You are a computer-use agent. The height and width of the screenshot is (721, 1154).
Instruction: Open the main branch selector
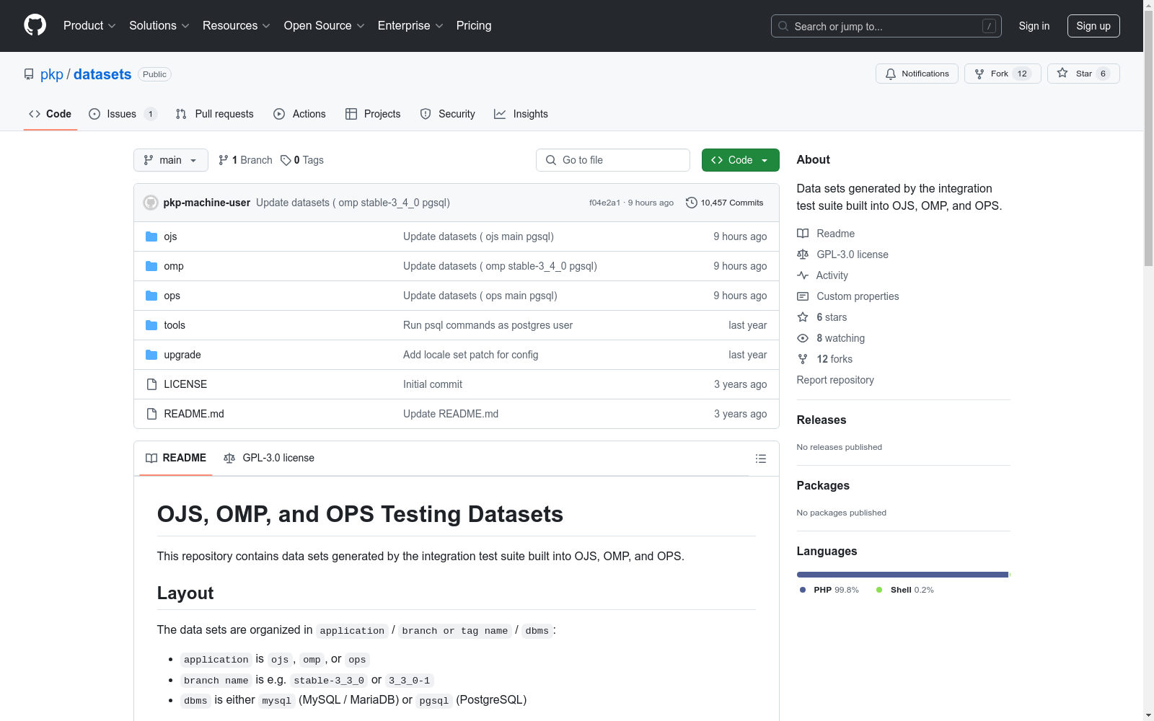pos(171,160)
